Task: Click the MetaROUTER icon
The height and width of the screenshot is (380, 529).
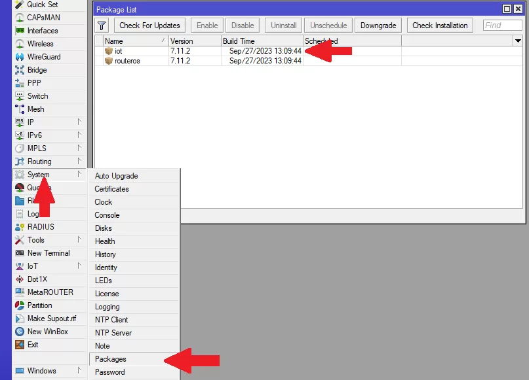Action: pyautogui.click(x=20, y=292)
